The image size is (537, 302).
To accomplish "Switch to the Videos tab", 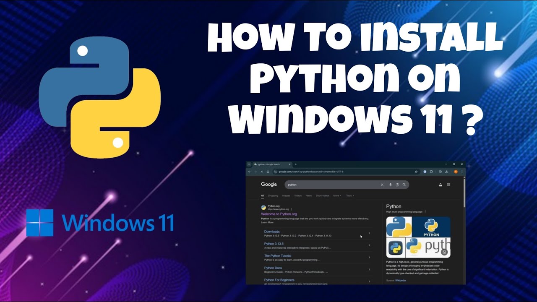I will click(298, 195).
